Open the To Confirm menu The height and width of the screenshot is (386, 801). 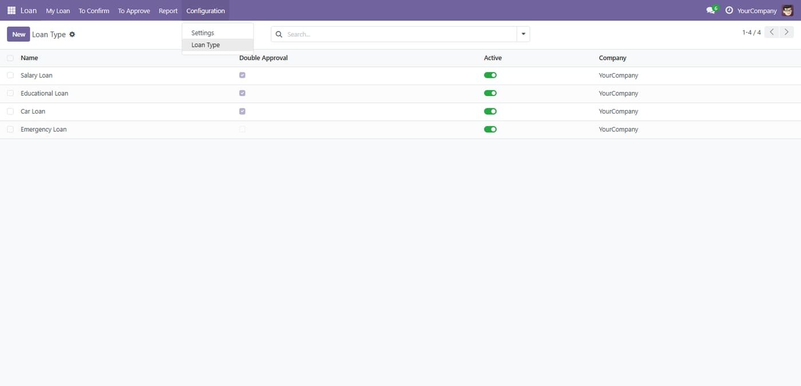pyautogui.click(x=94, y=10)
